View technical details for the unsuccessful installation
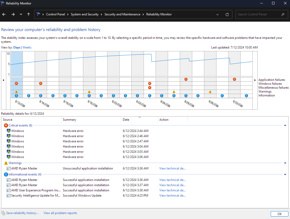 pyautogui.click(x=173, y=168)
